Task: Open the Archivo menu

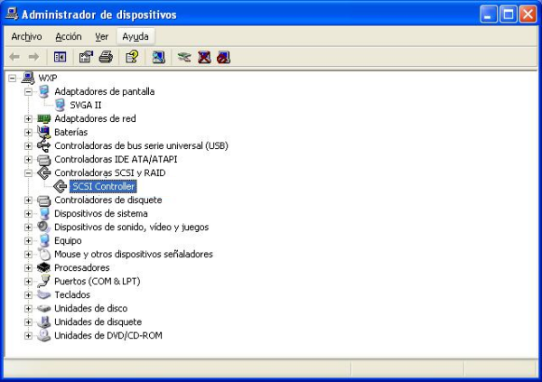Action: click(26, 36)
